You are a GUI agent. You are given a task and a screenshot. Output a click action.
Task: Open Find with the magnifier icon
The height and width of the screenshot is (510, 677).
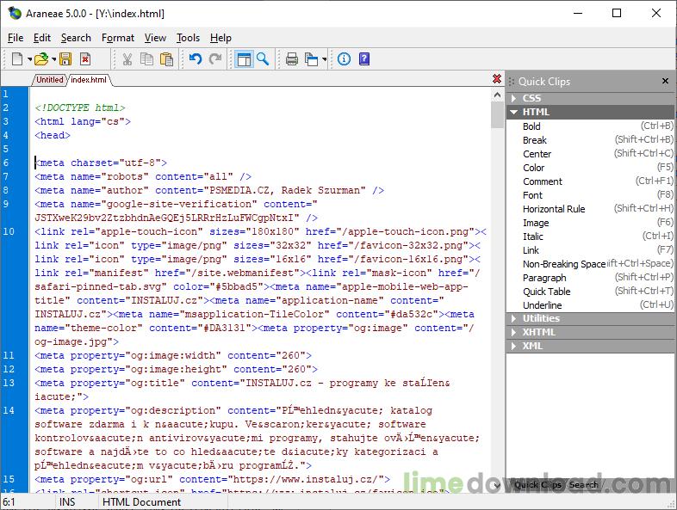tap(263, 59)
